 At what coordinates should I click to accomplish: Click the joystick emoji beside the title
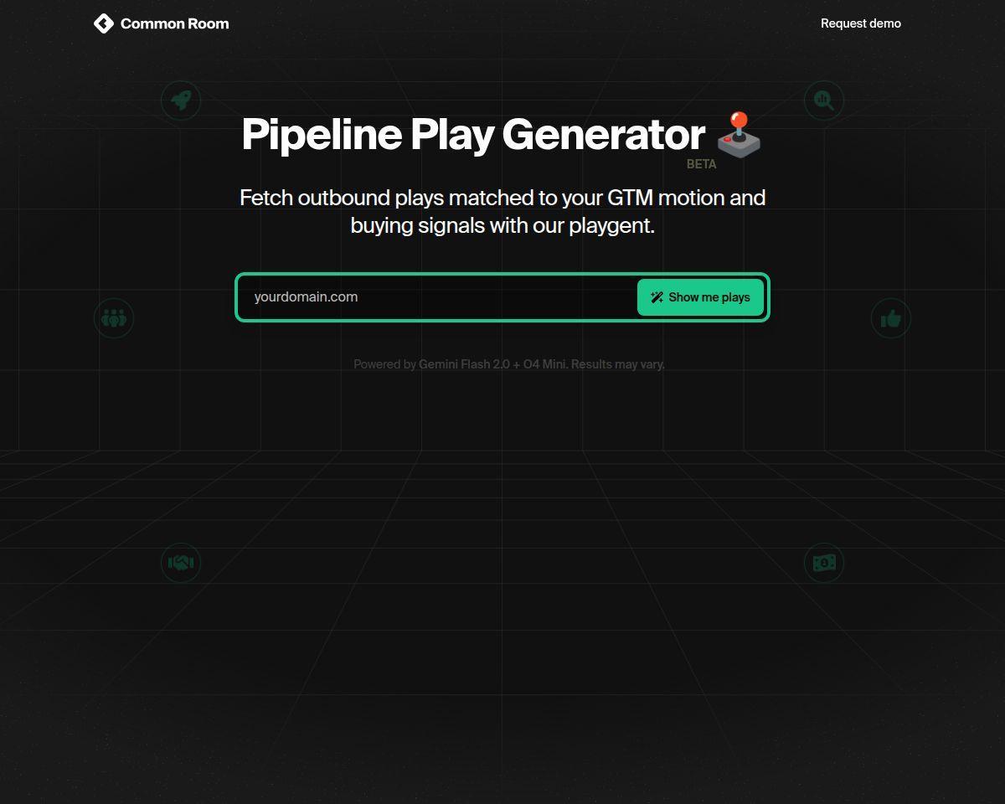[739, 134]
